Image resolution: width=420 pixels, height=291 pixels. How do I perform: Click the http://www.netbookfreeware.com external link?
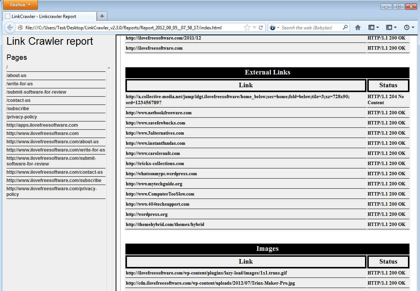point(159,113)
